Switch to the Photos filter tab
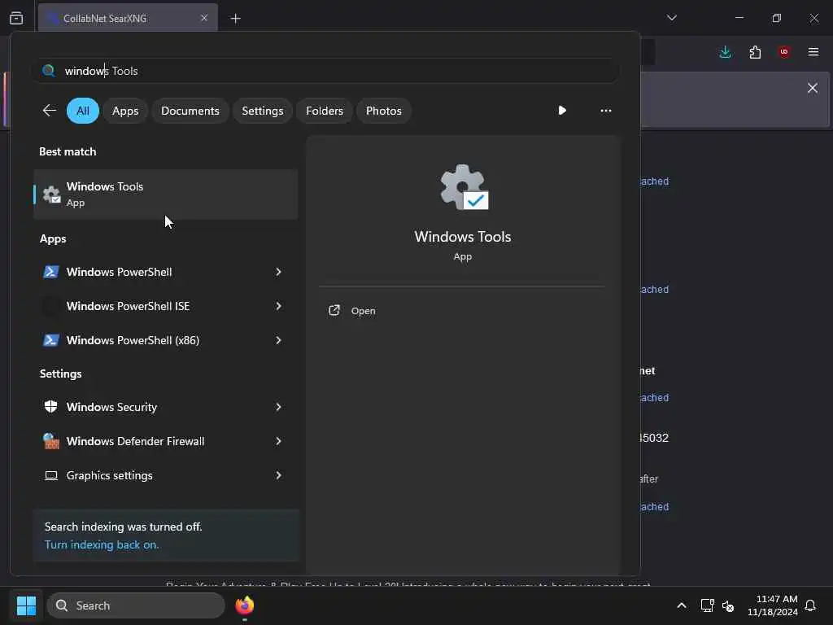 click(x=384, y=111)
